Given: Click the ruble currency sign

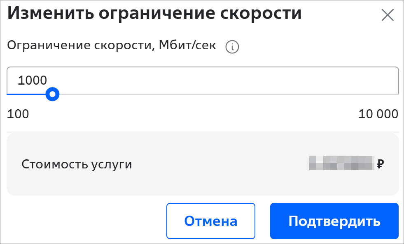Looking at the screenshot, I should click(x=380, y=164).
